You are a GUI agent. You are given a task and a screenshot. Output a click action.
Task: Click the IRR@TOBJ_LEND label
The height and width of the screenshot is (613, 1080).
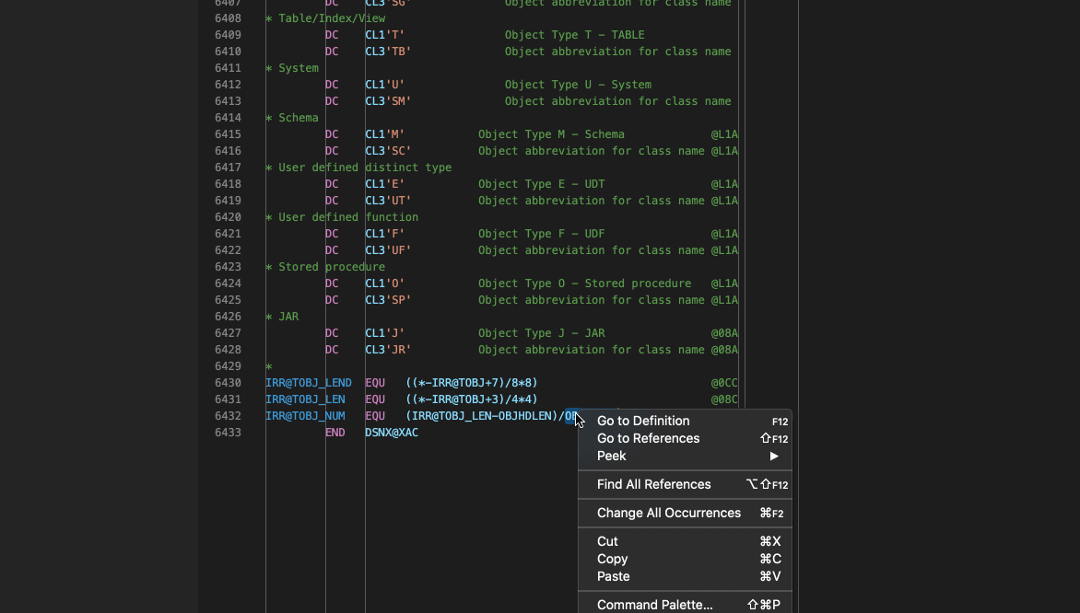309,383
